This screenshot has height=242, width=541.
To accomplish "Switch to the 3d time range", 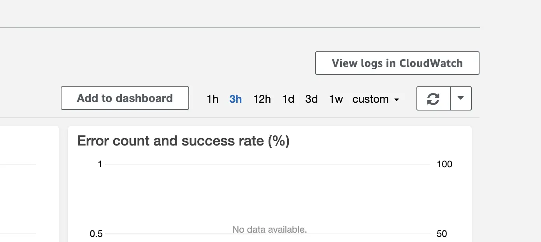I will (x=311, y=99).
